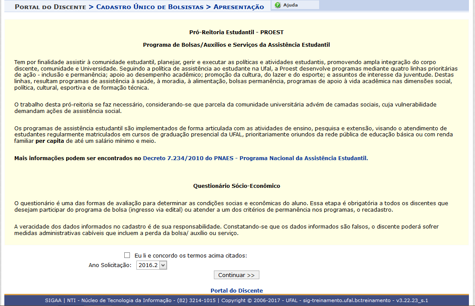Click the Questionário Sócio-Econômico heading
Viewport: 475px width, 306px height.
pos(236,186)
